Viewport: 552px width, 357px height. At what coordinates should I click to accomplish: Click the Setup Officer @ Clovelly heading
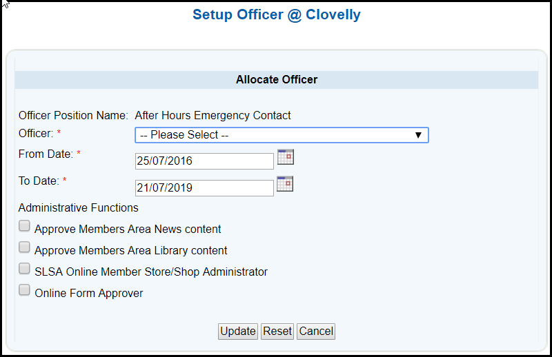point(277,14)
